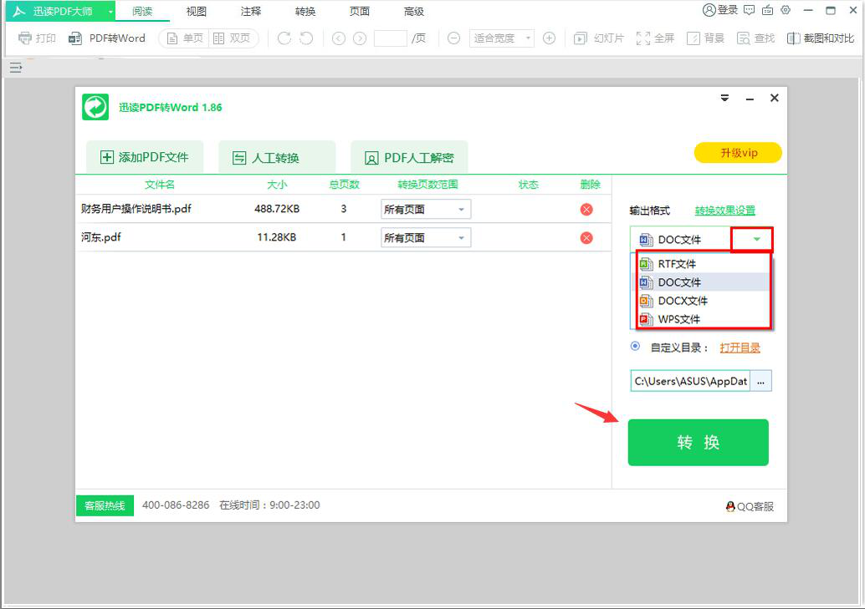Select the 自定义目录 radio button
The image size is (865, 609).
pos(634,347)
